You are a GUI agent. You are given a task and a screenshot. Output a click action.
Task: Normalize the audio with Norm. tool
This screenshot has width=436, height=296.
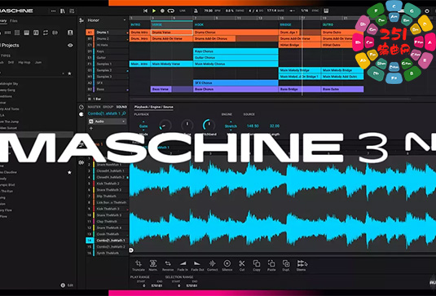pyautogui.click(x=153, y=265)
